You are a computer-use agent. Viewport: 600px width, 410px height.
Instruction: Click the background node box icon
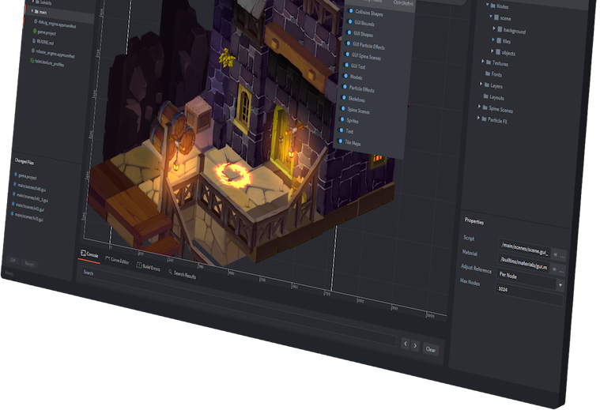500,29
